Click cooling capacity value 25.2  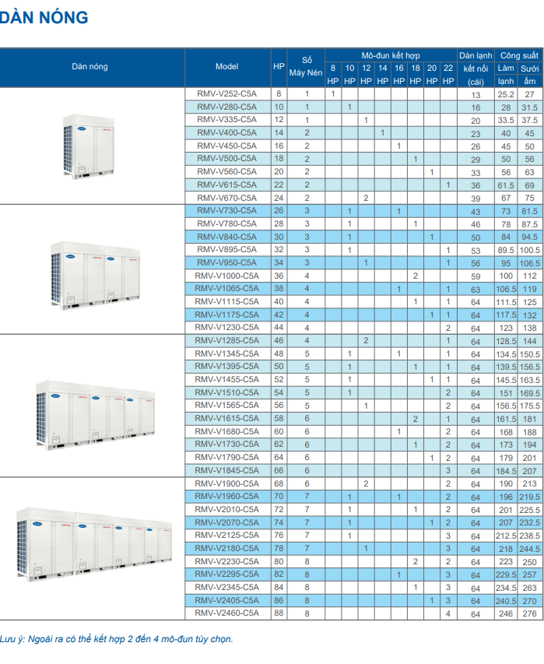(506, 94)
